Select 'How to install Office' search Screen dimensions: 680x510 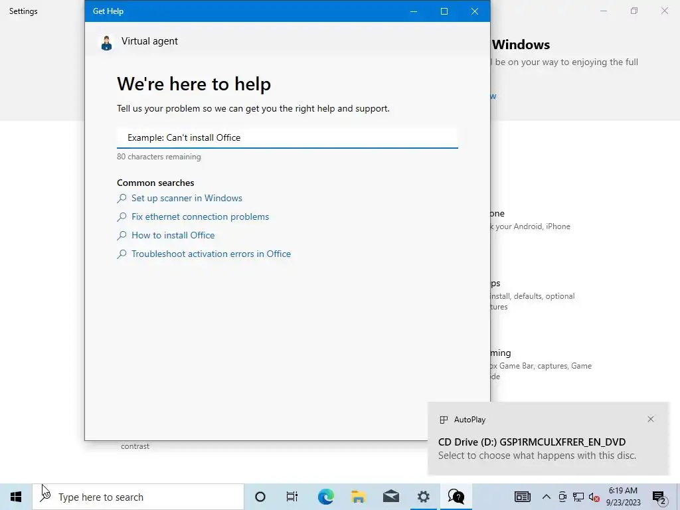coord(173,236)
